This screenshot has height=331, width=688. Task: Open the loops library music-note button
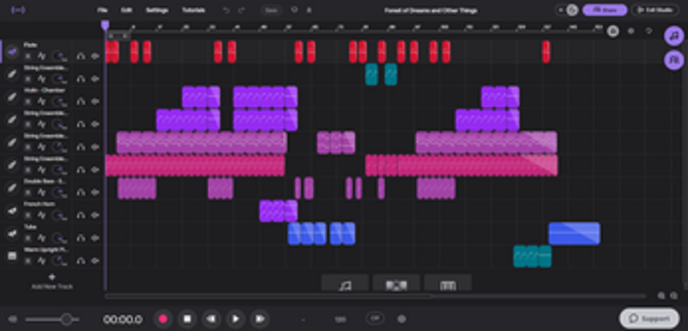pos(674,36)
